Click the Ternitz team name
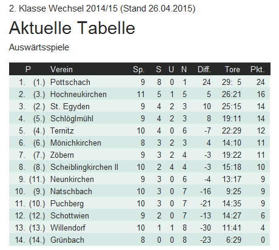Viewport: 279px width, 250px height. click(62, 130)
